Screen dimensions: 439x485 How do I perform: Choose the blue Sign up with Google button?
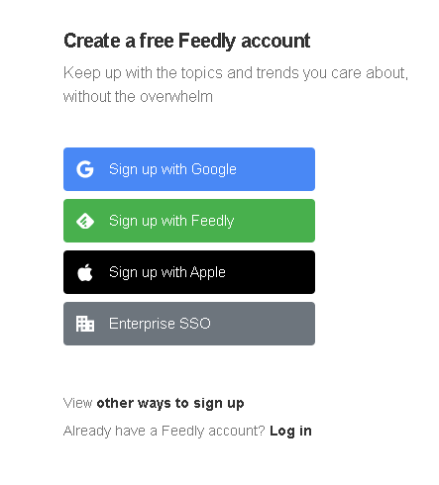tap(189, 169)
